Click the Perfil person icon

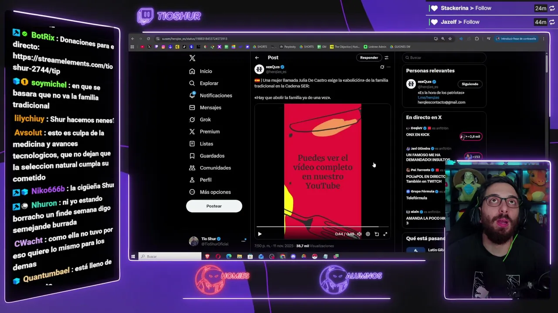(192, 180)
